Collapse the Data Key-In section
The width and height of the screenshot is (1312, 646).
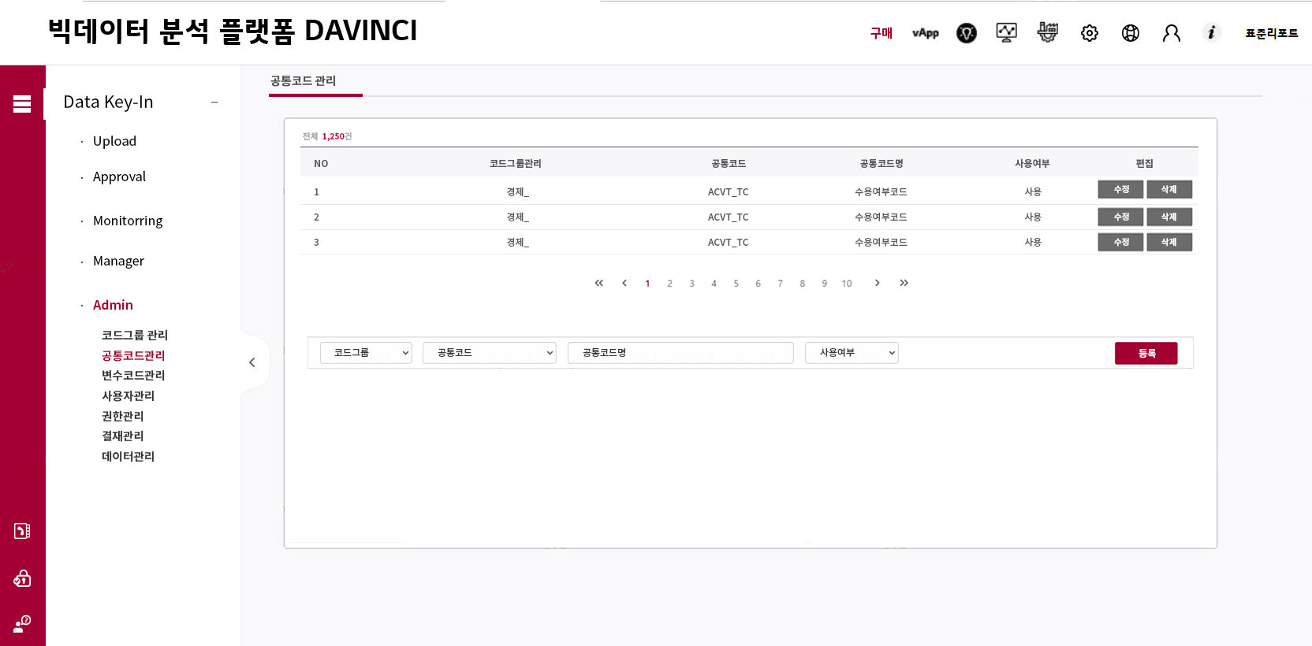click(214, 102)
